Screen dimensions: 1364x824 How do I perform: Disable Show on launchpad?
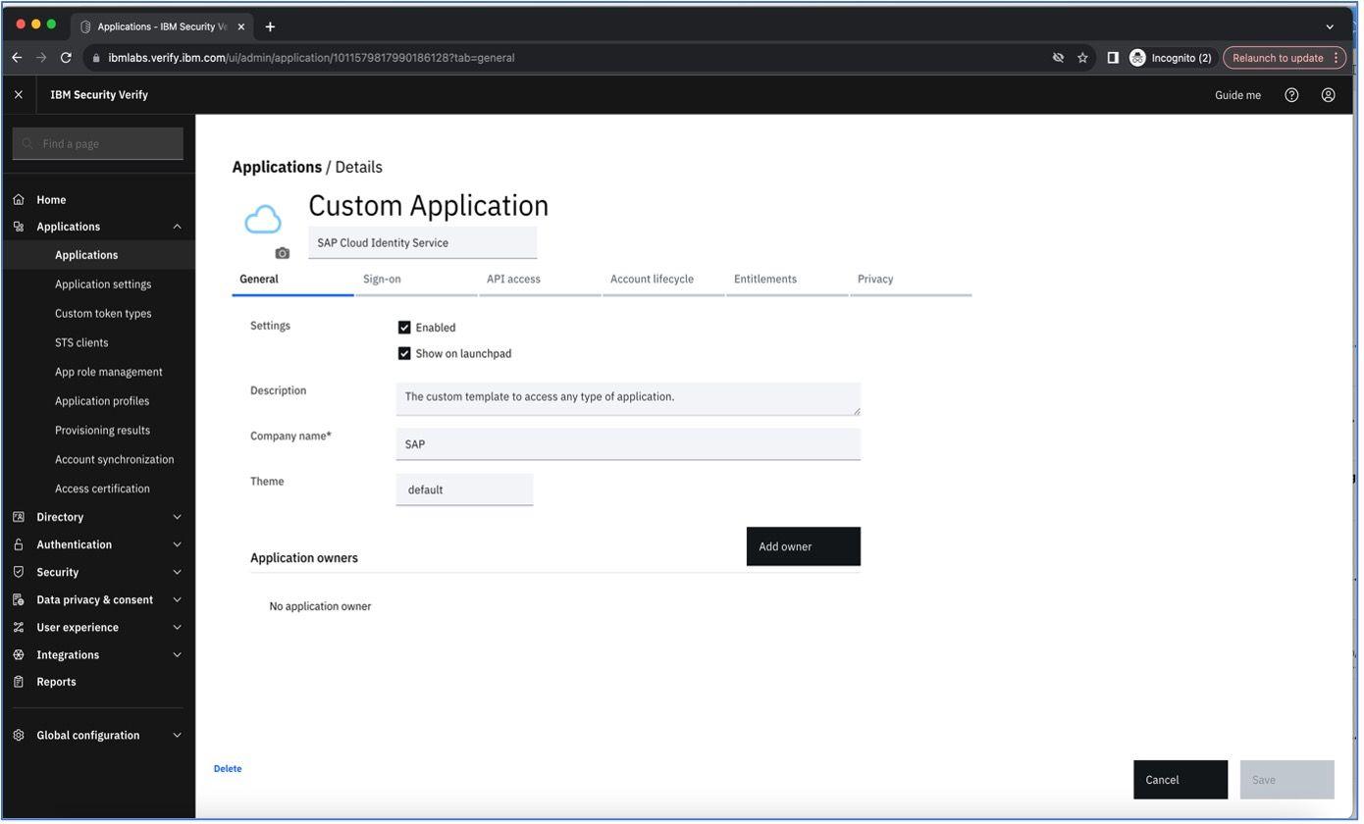pos(403,353)
